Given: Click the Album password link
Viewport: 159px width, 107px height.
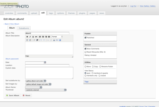Looking at the screenshot, I should 12,59.
